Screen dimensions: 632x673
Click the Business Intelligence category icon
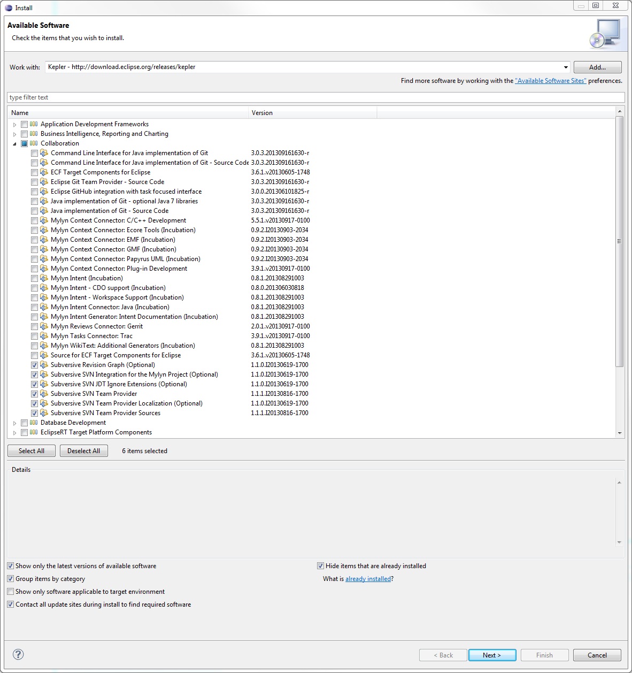(34, 134)
